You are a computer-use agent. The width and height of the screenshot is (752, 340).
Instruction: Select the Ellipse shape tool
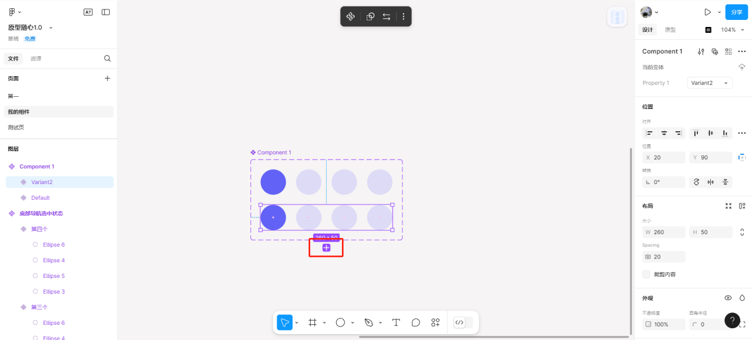(340, 322)
